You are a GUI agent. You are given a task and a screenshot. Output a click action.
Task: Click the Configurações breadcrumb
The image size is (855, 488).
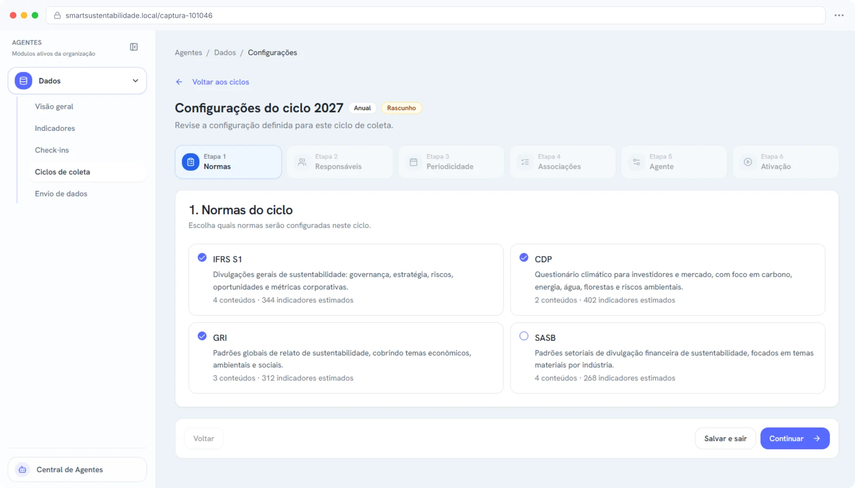[272, 53]
